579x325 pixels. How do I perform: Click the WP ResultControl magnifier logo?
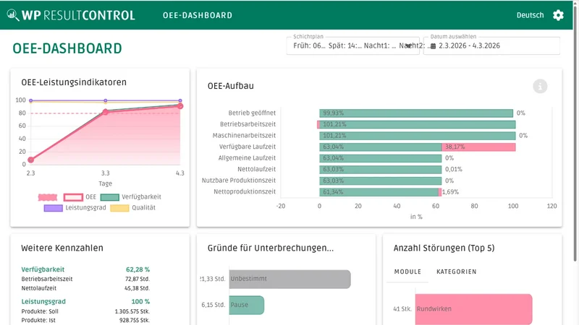tap(13, 15)
